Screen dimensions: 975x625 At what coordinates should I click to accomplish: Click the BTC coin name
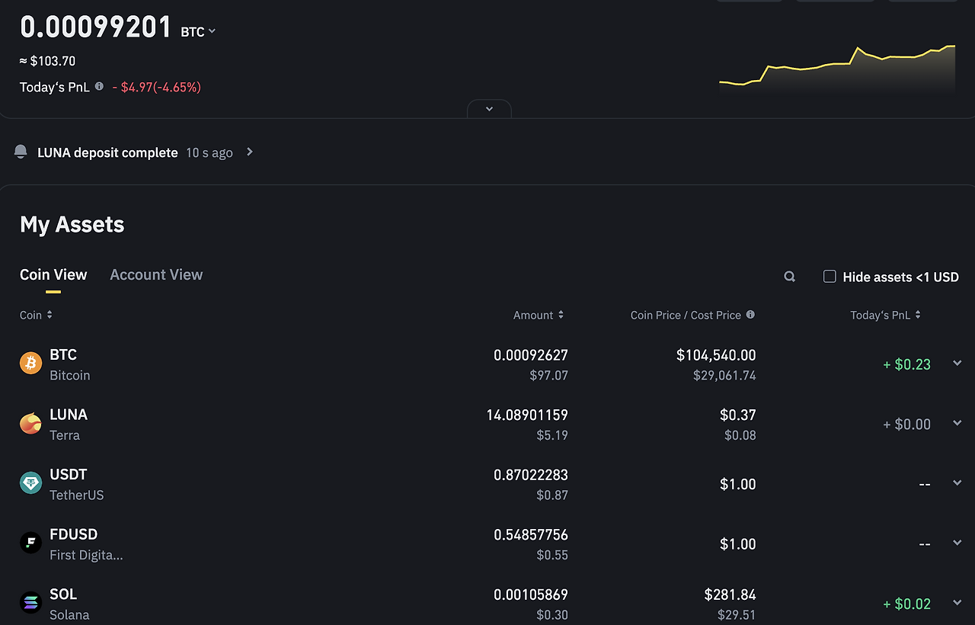click(63, 354)
